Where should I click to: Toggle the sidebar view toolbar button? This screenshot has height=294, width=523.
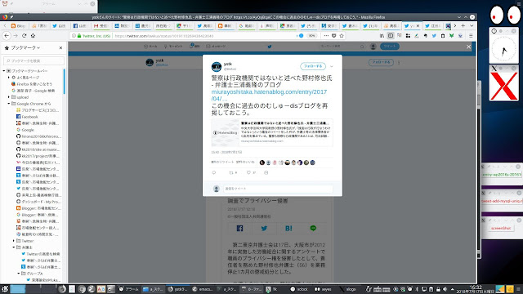391,36
